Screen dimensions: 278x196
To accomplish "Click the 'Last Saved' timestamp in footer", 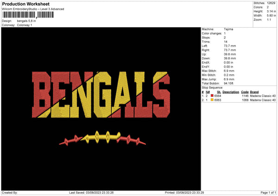I will [x=91, y=193].
